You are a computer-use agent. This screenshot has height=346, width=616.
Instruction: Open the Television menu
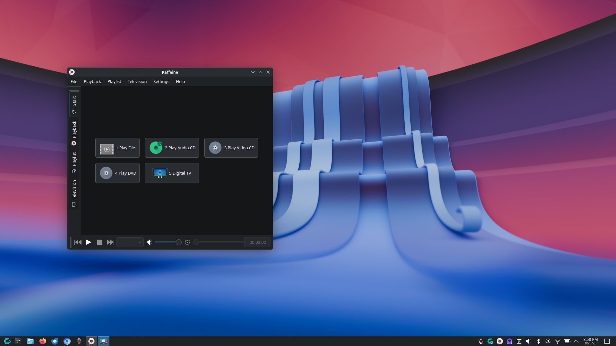(137, 81)
